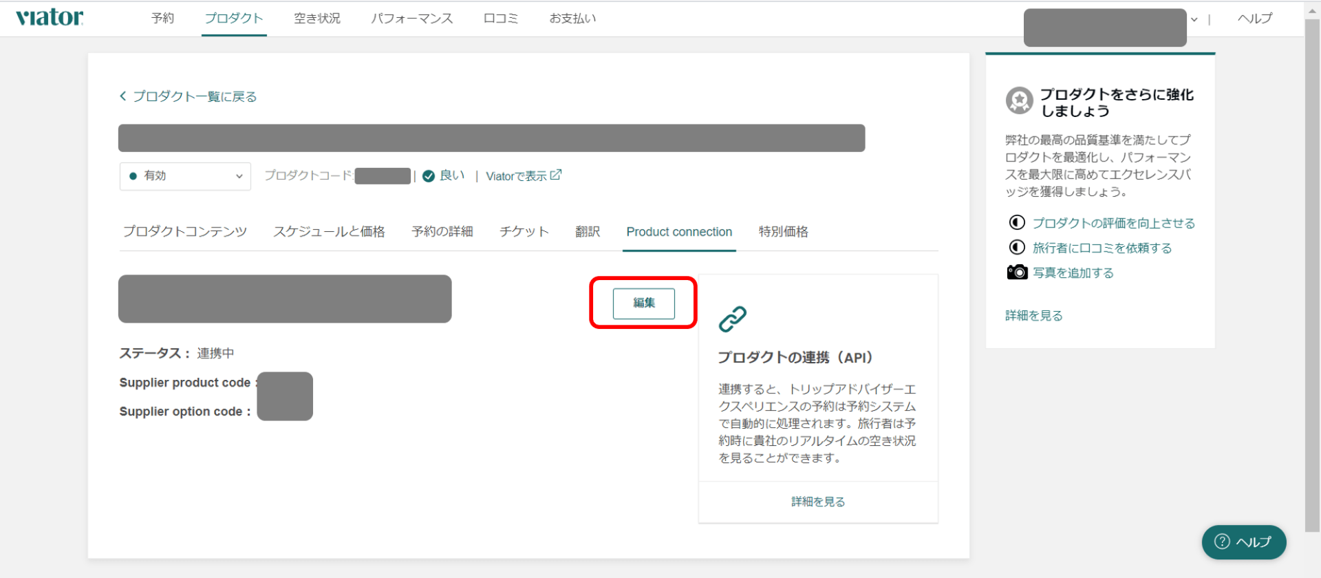Click the vertical page scrollbar
Screen dimensions: 1321x578
[x=1312, y=275]
